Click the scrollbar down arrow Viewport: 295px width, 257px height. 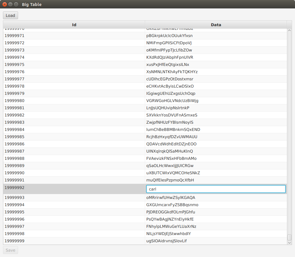click(x=289, y=243)
